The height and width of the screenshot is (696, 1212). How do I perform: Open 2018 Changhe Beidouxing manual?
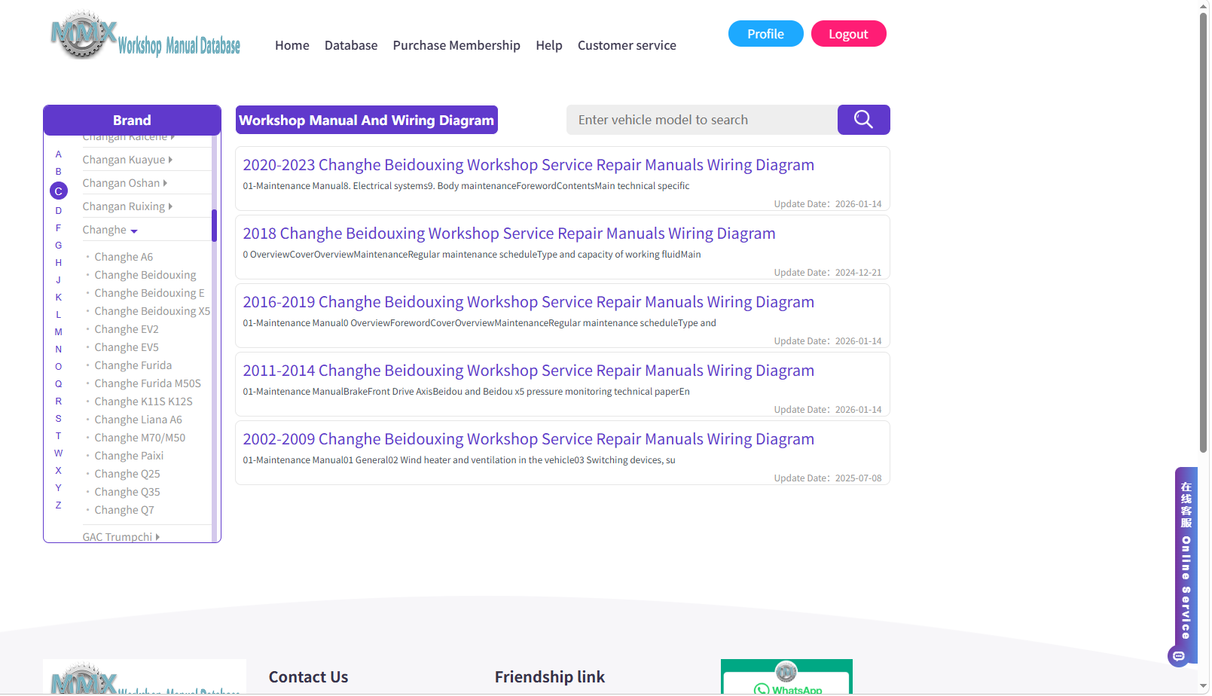(x=509, y=234)
